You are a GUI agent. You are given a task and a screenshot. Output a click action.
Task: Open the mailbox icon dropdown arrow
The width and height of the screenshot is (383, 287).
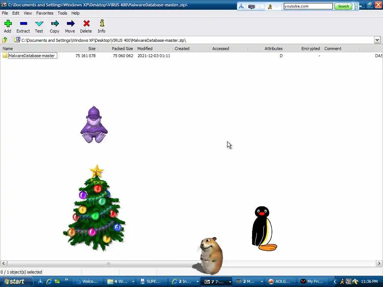(260, 7)
